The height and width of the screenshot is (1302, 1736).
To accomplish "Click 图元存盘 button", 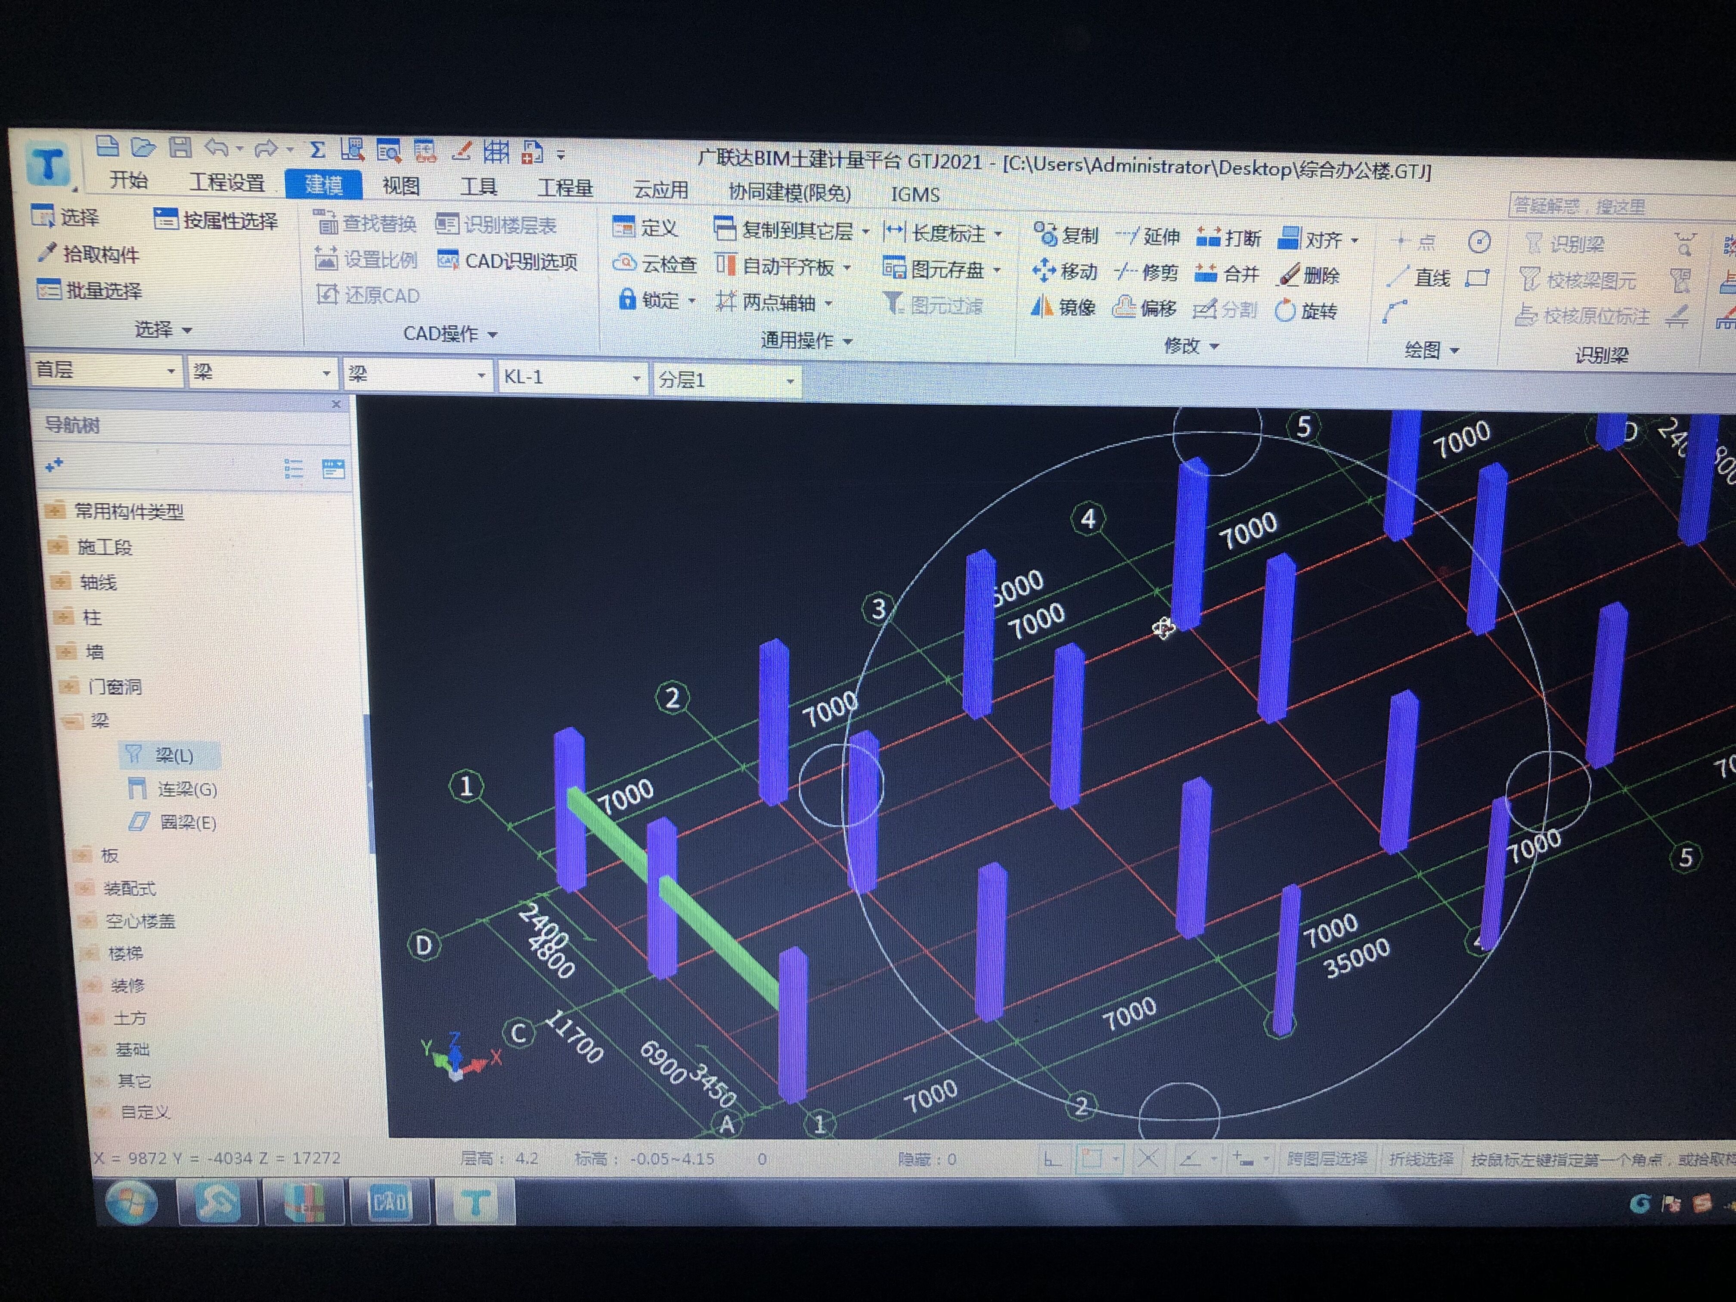I will pyautogui.click(x=933, y=269).
